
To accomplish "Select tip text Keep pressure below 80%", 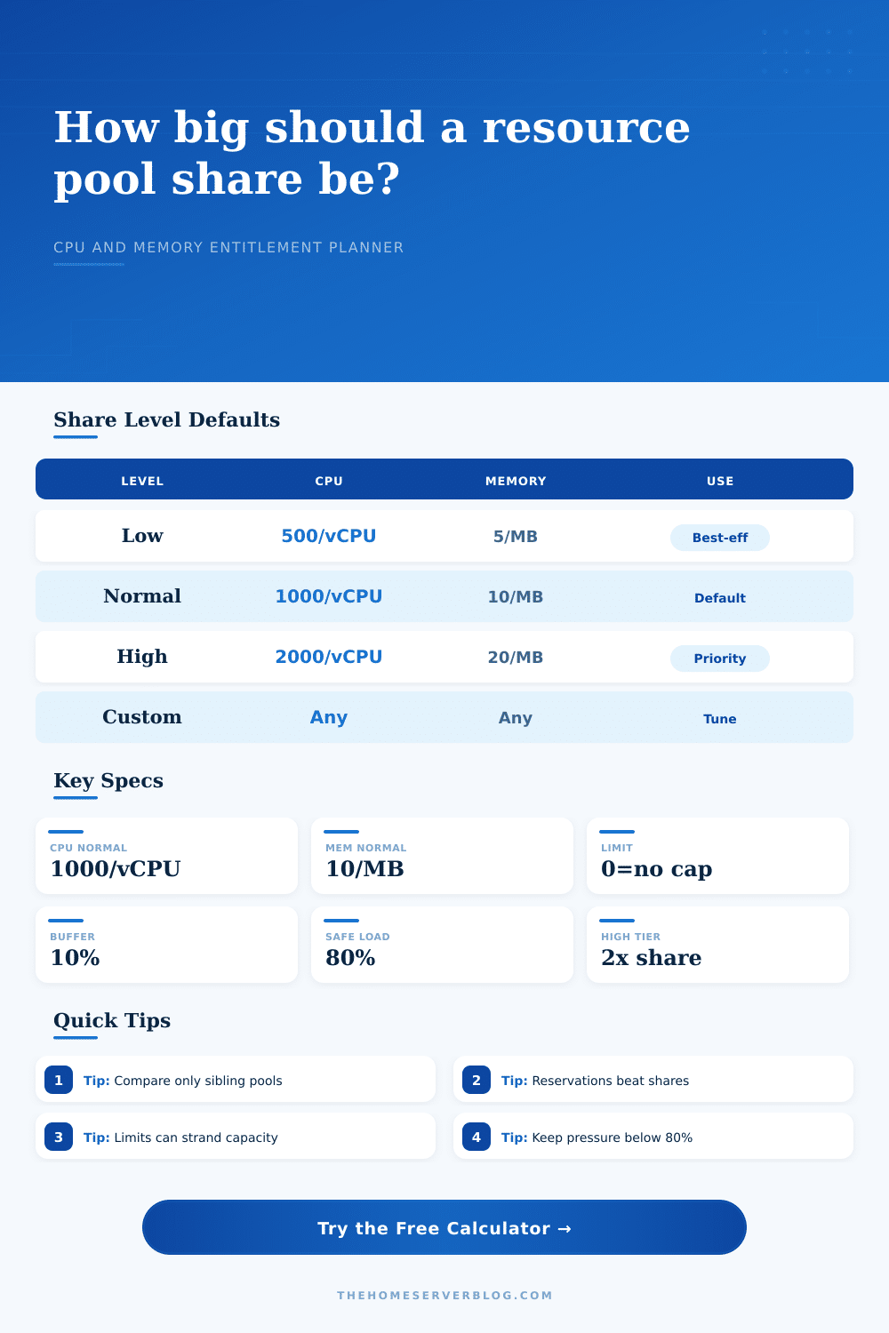I will (x=613, y=1137).
